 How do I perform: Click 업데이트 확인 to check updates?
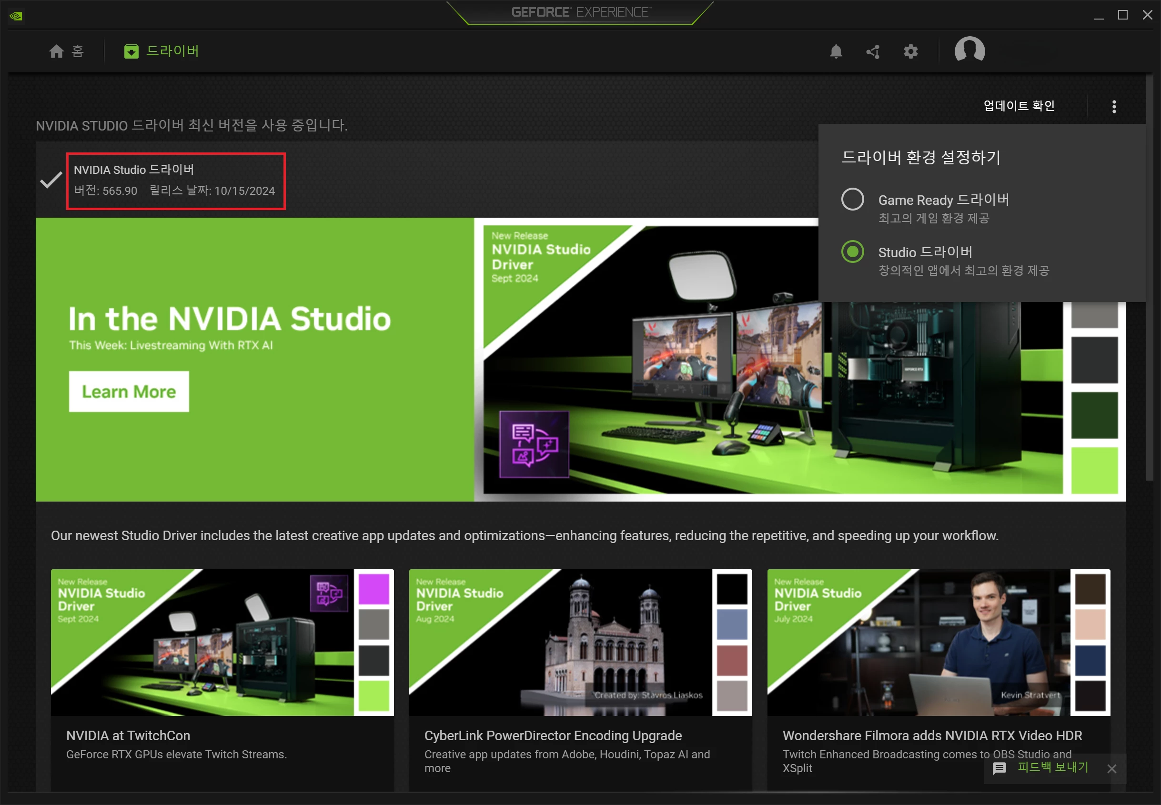[1018, 106]
